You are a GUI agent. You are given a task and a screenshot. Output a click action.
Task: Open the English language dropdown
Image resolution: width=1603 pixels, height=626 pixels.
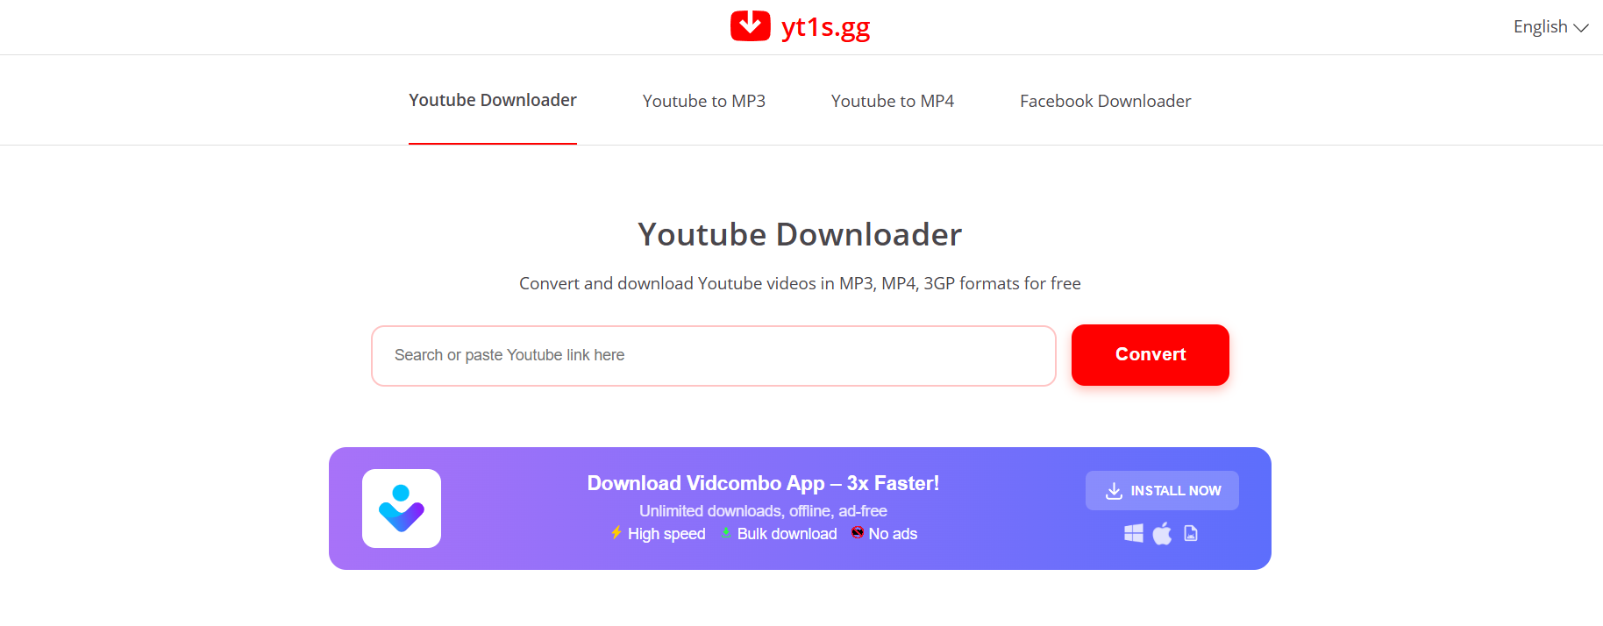coord(1550,27)
